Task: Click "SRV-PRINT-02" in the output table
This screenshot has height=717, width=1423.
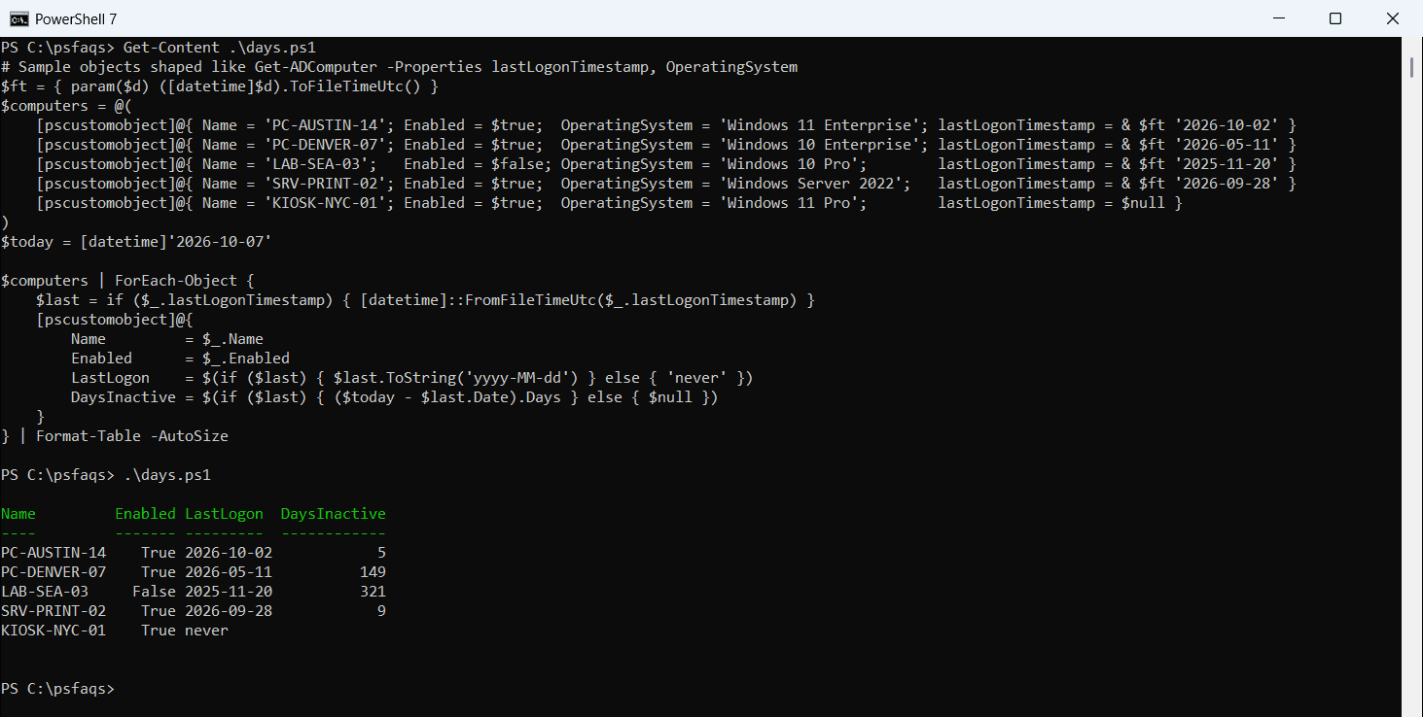Action: [x=53, y=611]
